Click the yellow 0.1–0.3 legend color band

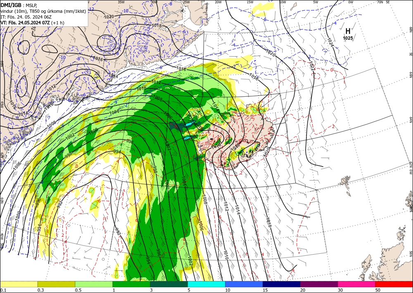point(19,284)
